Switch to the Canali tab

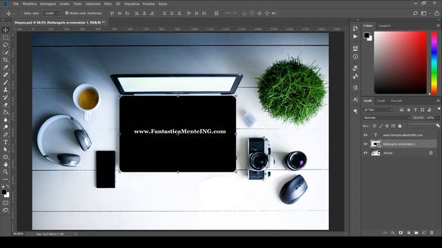[x=381, y=101]
